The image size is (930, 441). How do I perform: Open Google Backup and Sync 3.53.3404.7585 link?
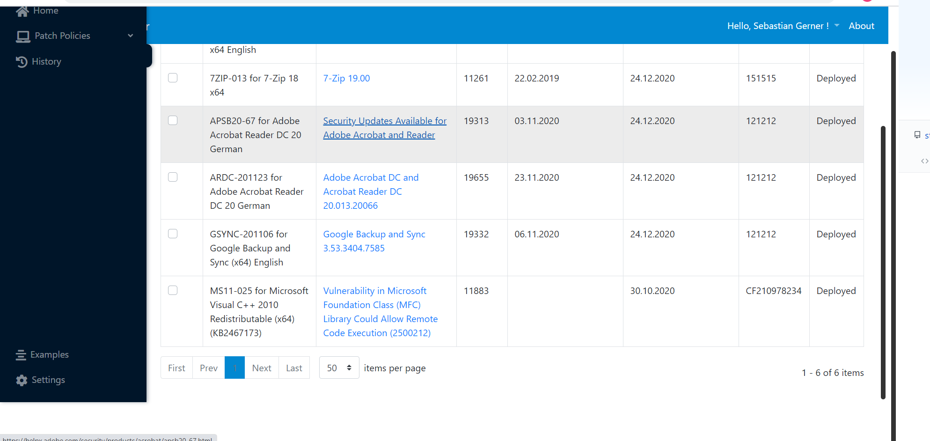tap(374, 241)
